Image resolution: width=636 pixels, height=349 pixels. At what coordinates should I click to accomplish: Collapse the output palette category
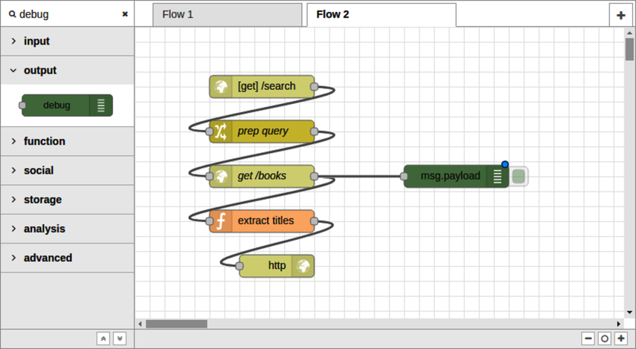(67, 71)
